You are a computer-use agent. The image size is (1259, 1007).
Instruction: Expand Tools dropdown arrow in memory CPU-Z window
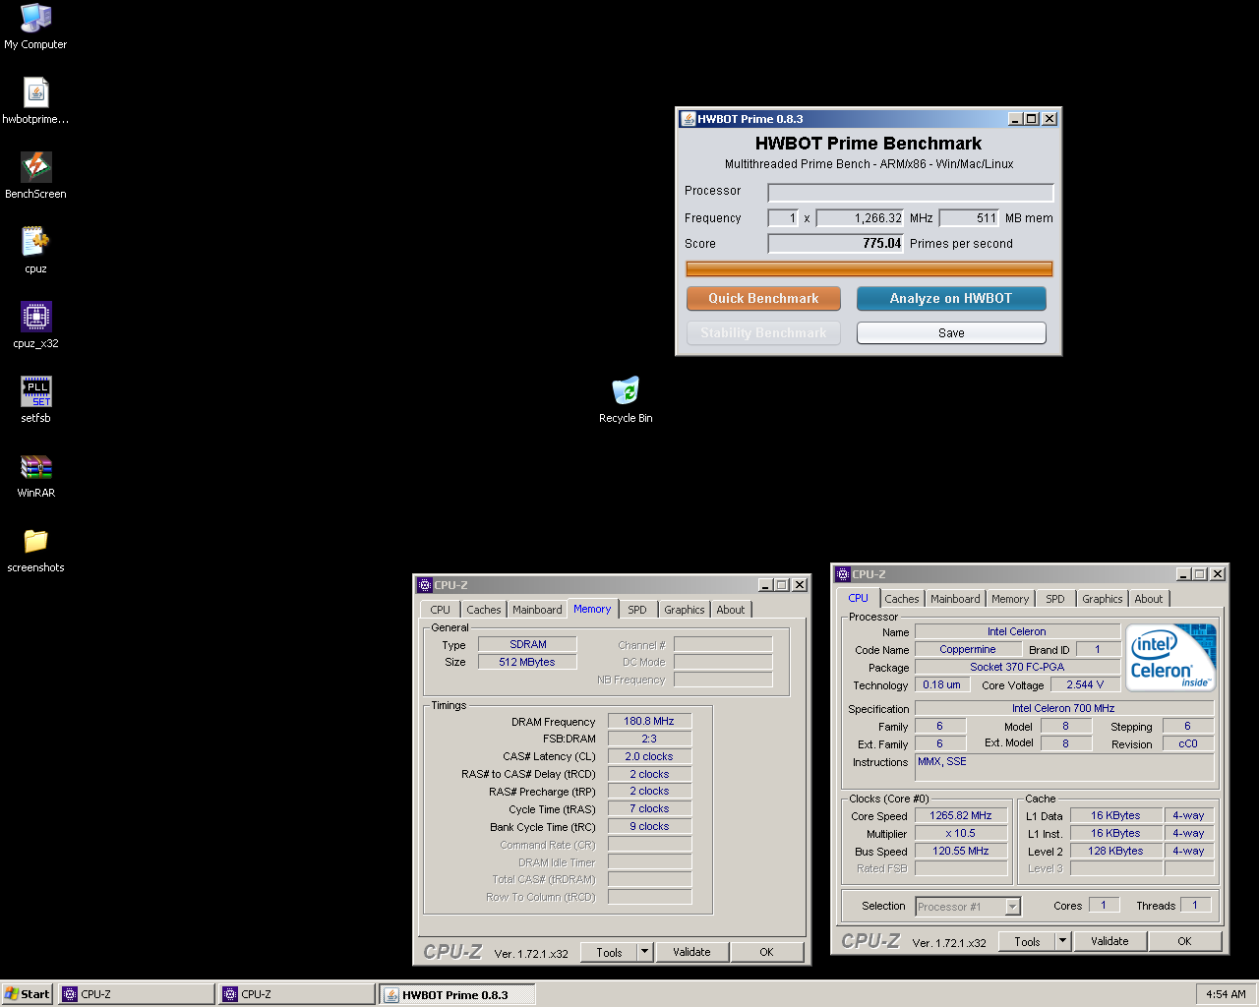[645, 952]
